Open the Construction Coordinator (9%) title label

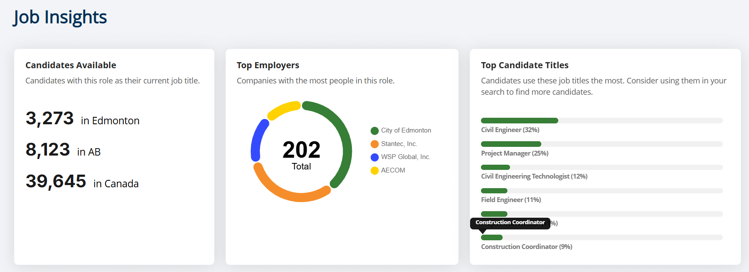pyautogui.click(x=527, y=247)
